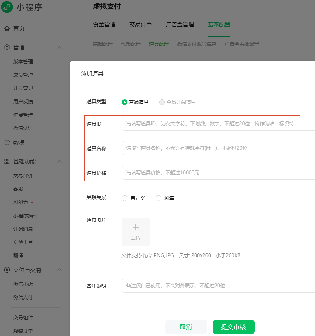Focus the 备注说明 input field
The image size is (315, 336).
[x=218, y=286]
